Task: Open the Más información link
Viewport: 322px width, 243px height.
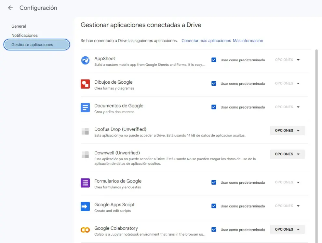Action: click(x=248, y=41)
